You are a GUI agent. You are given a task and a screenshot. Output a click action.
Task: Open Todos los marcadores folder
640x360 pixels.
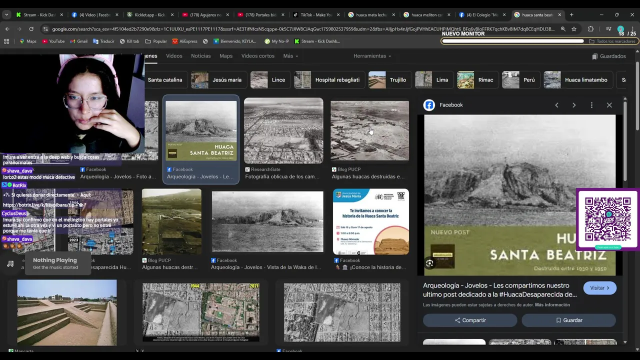(x=612, y=41)
